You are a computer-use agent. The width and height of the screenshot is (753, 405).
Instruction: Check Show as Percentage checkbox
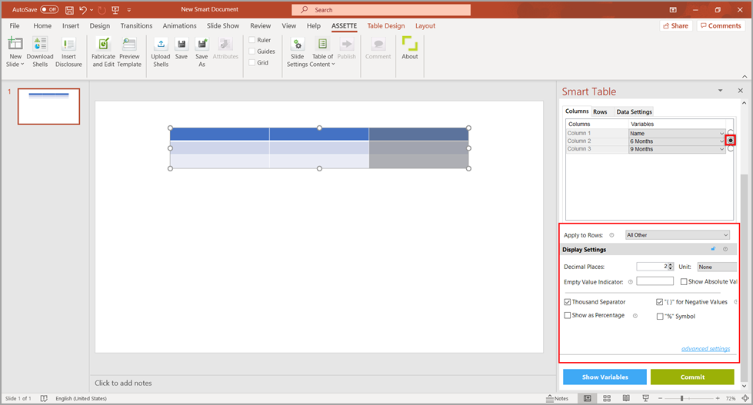click(567, 315)
